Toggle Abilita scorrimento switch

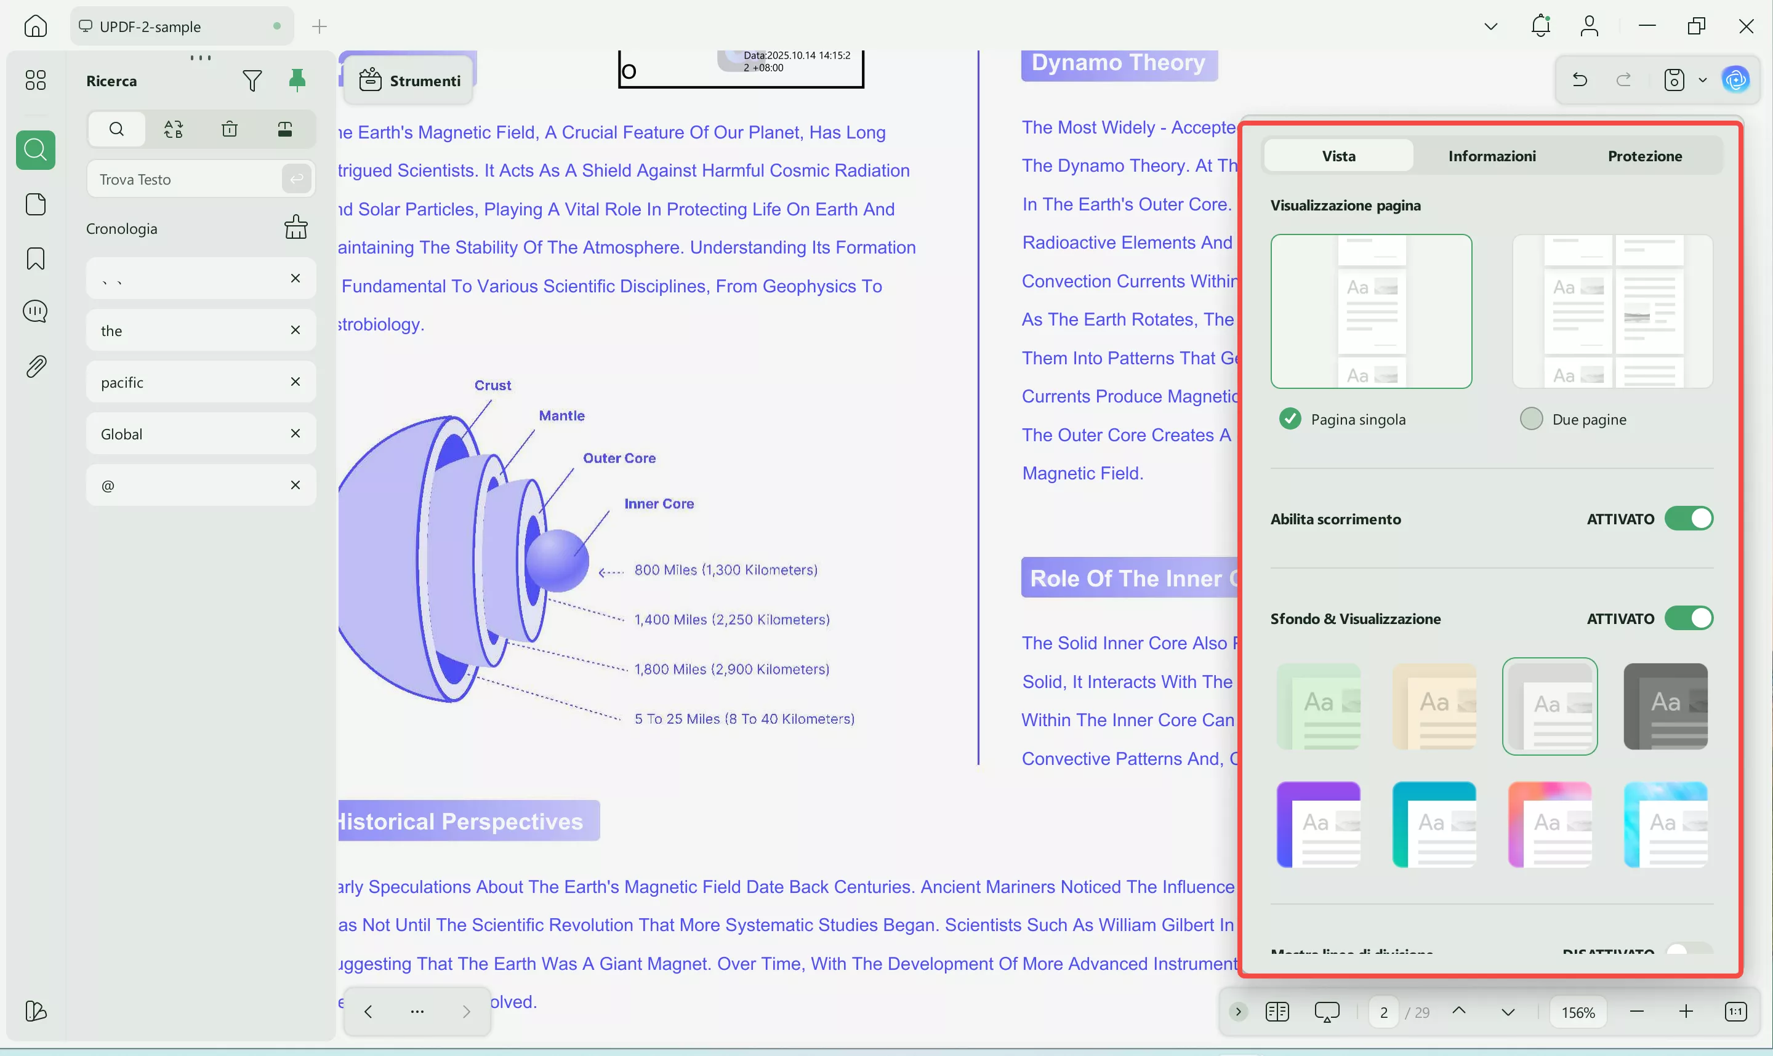click(1688, 519)
